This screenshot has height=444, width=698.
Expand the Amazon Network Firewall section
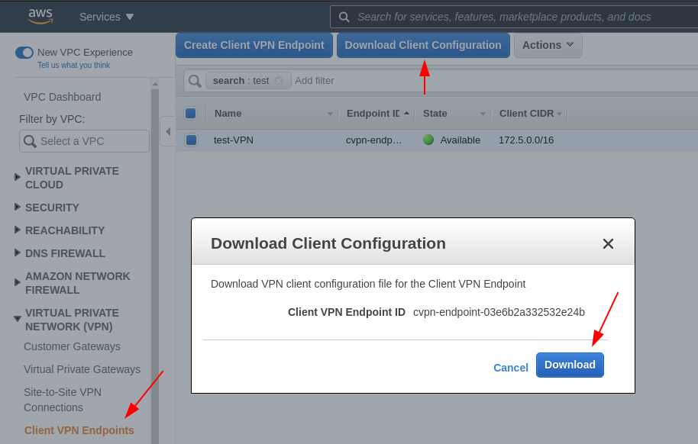point(18,282)
